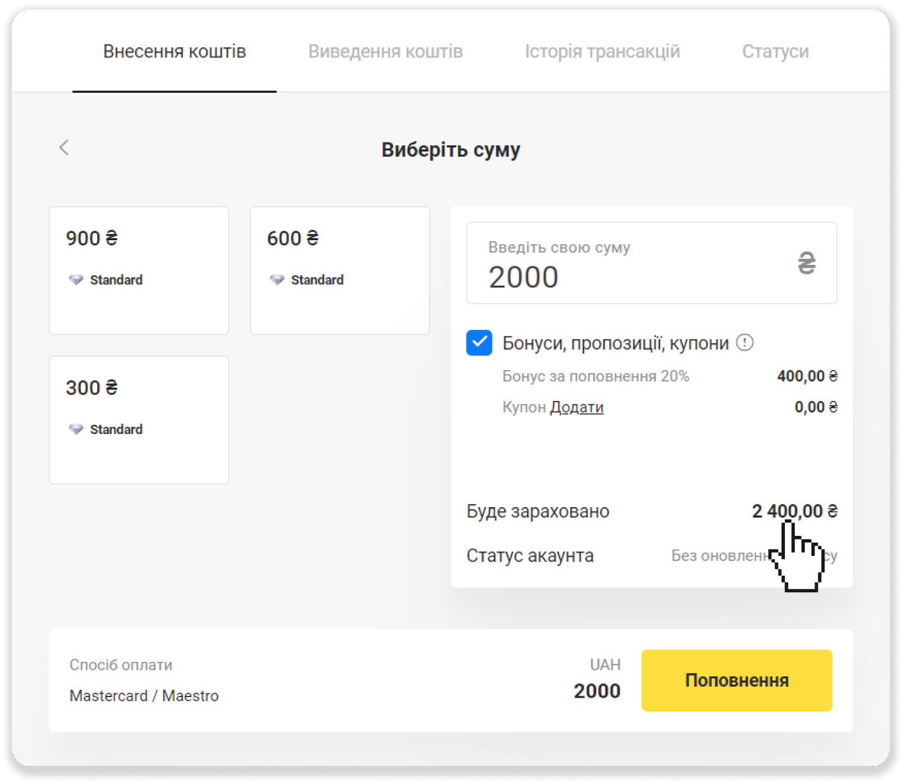The image size is (904, 784).
Task: Open the Історія трансакцій tab
Action: pos(602,51)
